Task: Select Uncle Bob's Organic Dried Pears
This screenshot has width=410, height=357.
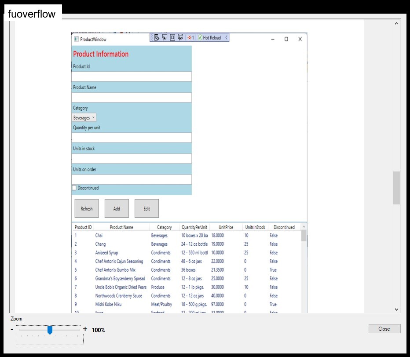Action: 187,287
